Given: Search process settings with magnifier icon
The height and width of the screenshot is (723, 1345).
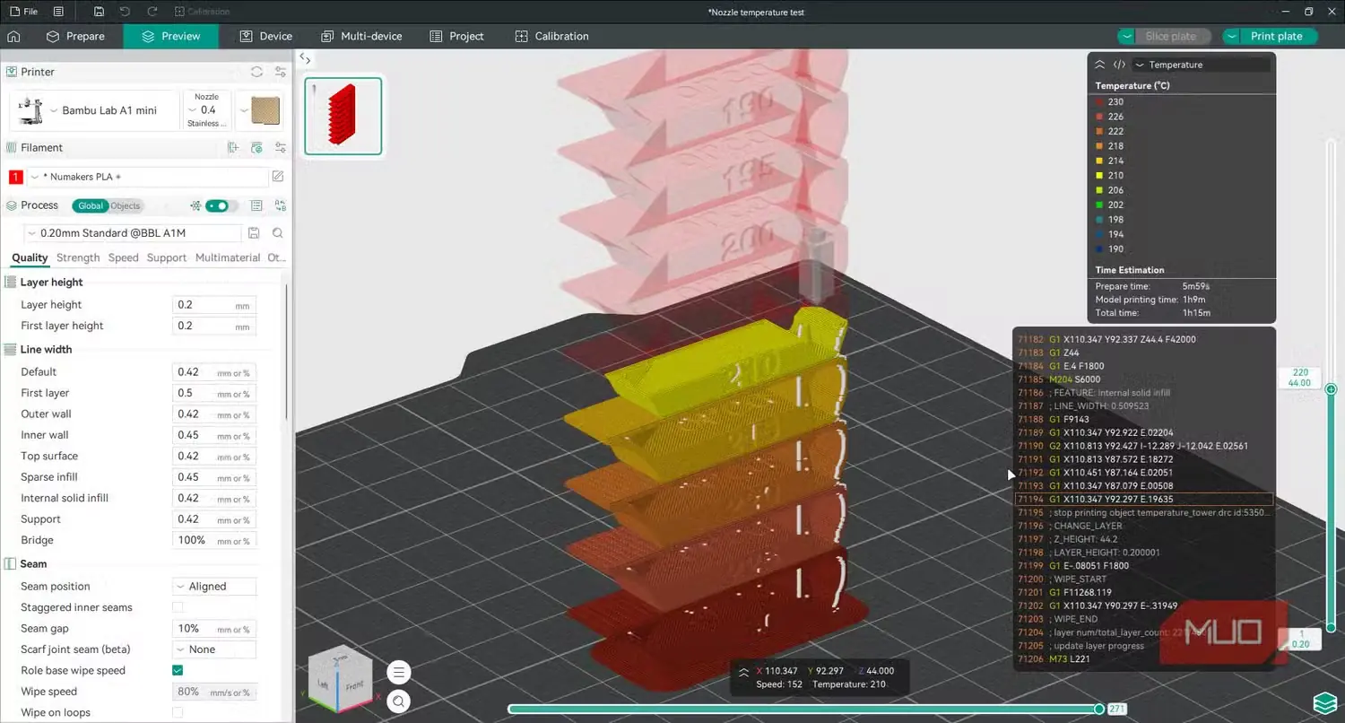Looking at the screenshot, I should 278,233.
